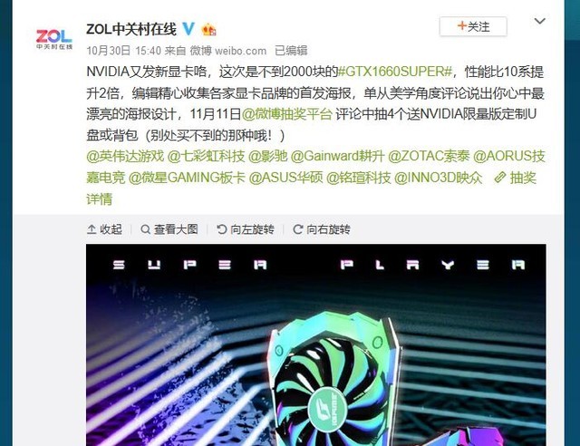Screen dimensions: 580x446
Task: Open 查看大图 to view full image
Action: (x=169, y=229)
